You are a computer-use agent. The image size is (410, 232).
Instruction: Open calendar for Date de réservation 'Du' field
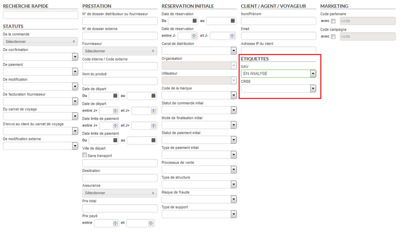coord(194,21)
